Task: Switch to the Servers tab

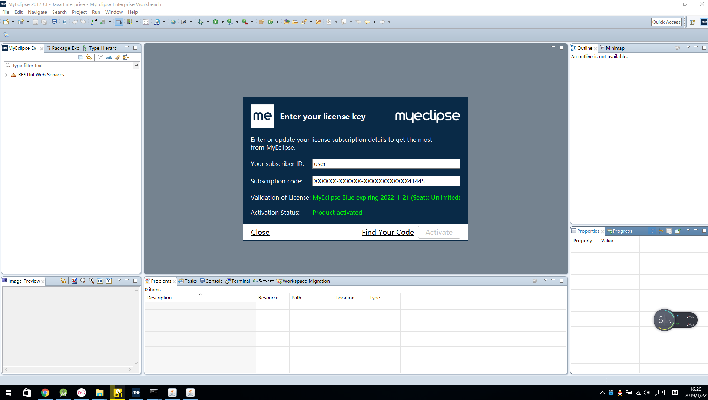Action: coord(263,281)
